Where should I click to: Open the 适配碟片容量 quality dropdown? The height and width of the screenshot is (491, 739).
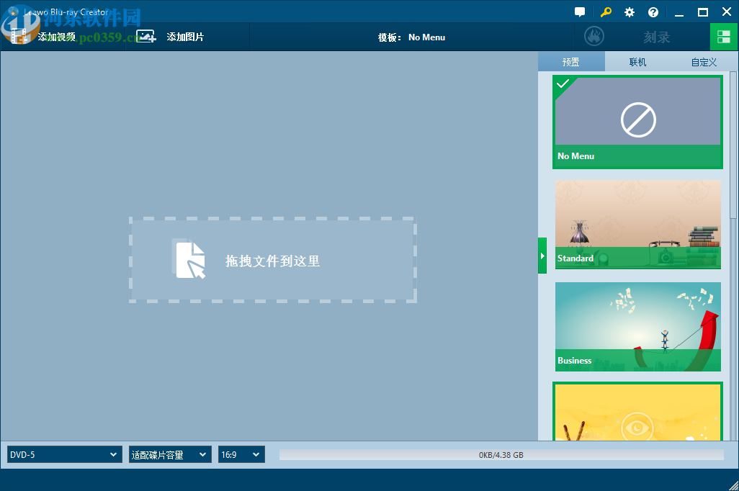(x=170, y=454)
